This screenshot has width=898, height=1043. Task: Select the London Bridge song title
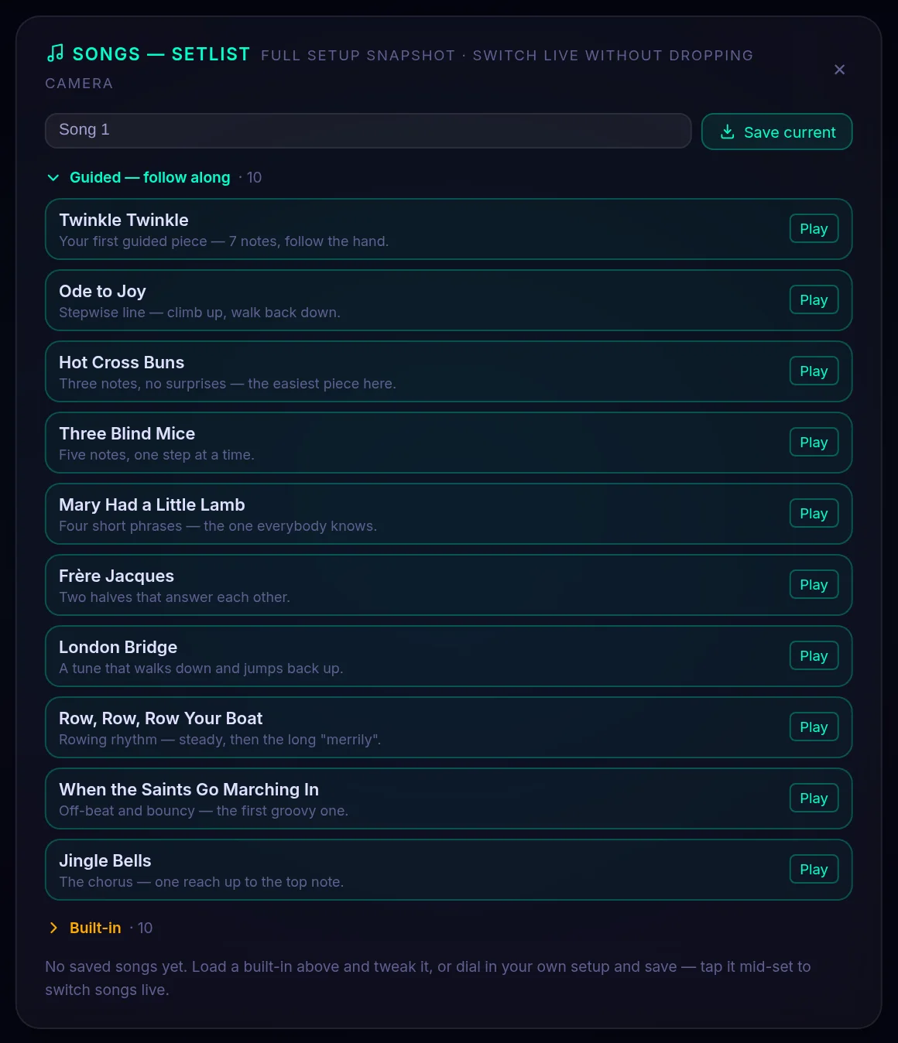click(x=118, y=648)
